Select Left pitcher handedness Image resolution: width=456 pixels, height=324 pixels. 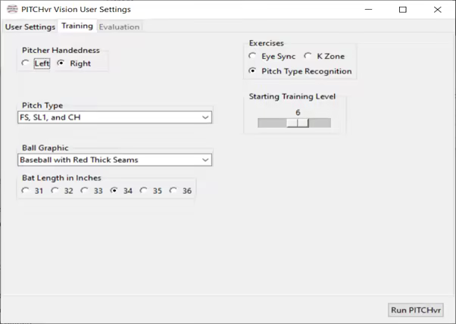click(27, 64)
